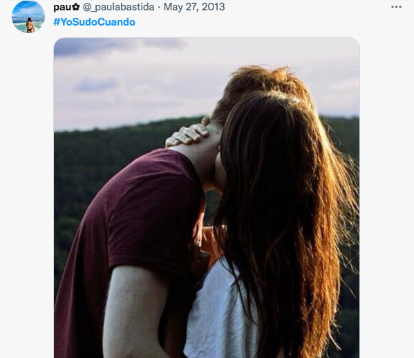View the beach profile picture of pau
The image size is (414, 358).
pyautogui.click(x=28, y=17)
